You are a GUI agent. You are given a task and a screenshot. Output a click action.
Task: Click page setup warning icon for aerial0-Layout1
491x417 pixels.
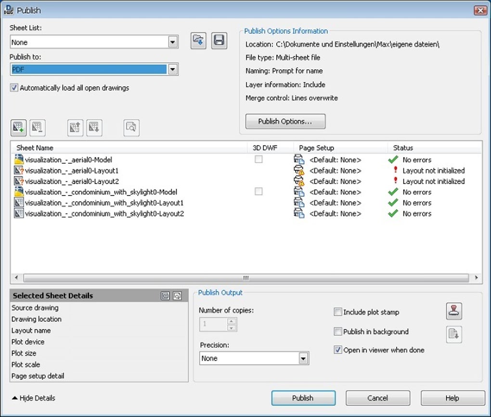point(299,170)
